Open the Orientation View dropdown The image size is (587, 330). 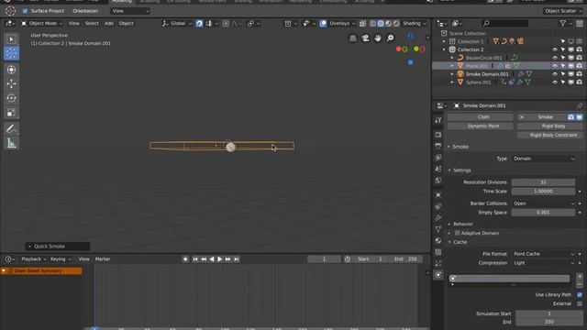tap(130, 11)
